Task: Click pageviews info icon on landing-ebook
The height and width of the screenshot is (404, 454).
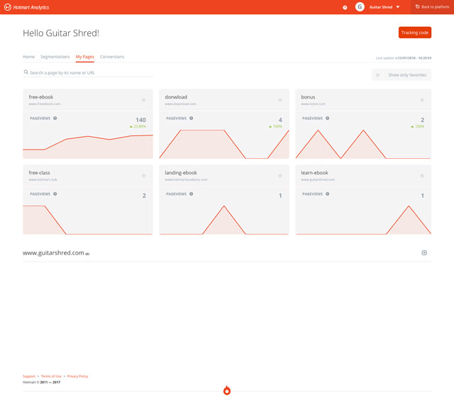Action: tap(191, 194)
